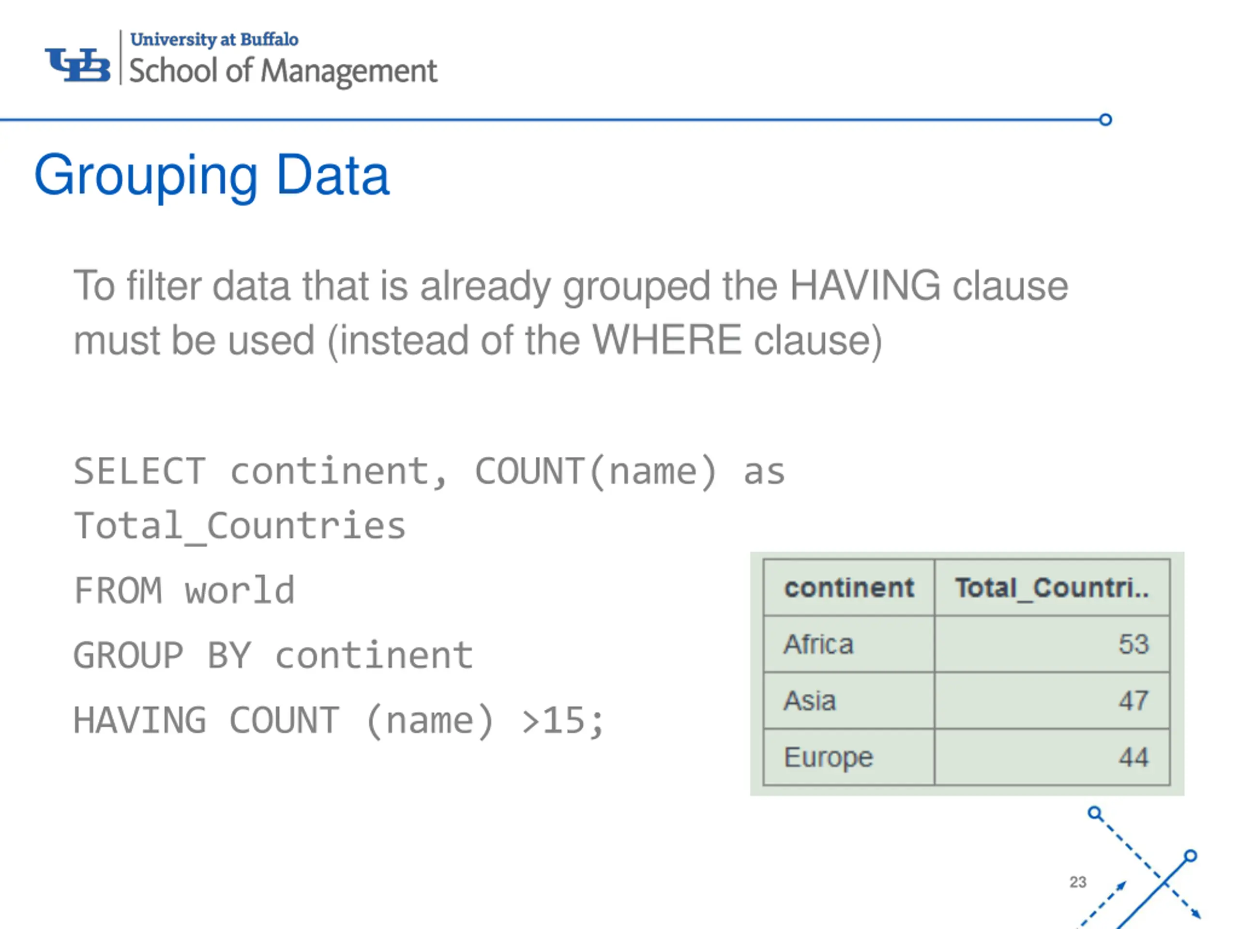The height and width of the screenshot is (929, 1239).
Task: Click the 'Africa' table cell
Action: click(848, 644)
